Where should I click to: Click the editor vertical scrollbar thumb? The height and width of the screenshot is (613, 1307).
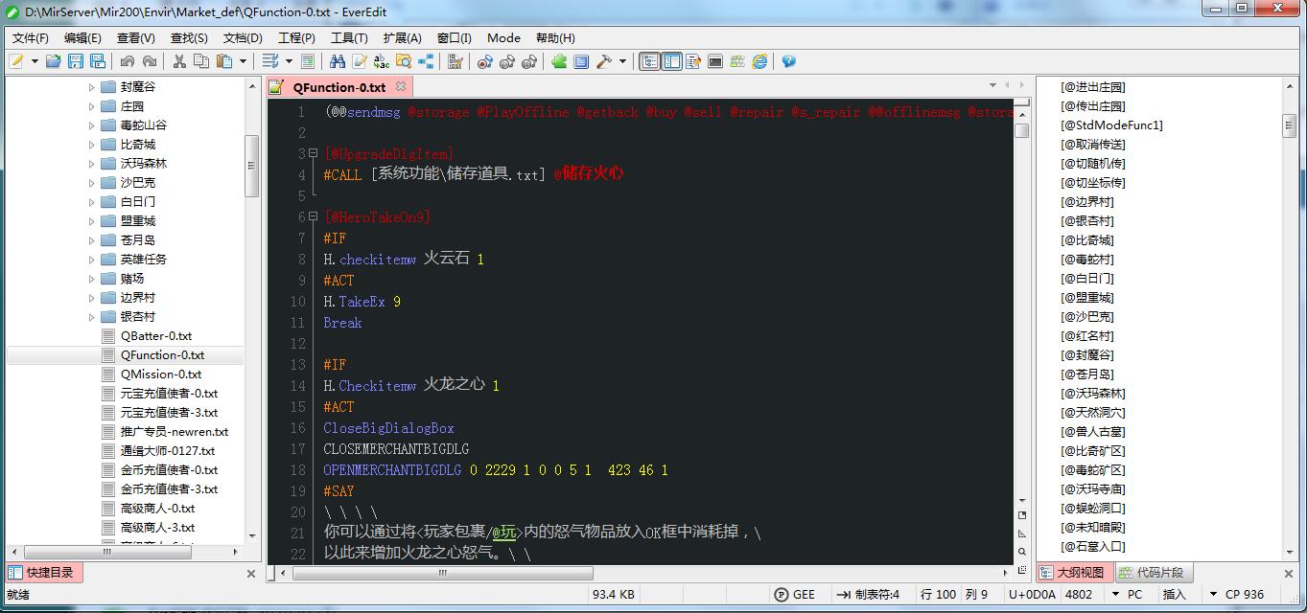1021,130
